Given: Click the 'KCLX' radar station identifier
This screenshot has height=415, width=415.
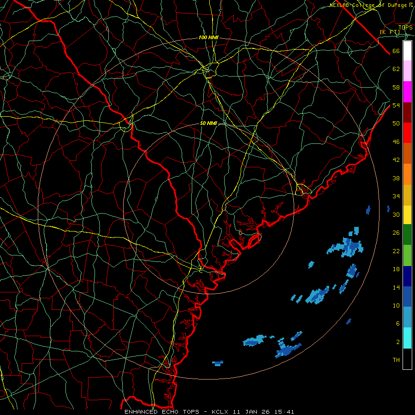Looking at the screenshot, I should coord(220,412).
